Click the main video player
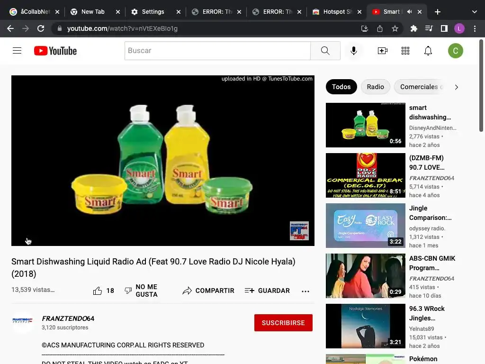Screen dimensions: 485x364 click(x=163, y=161)
